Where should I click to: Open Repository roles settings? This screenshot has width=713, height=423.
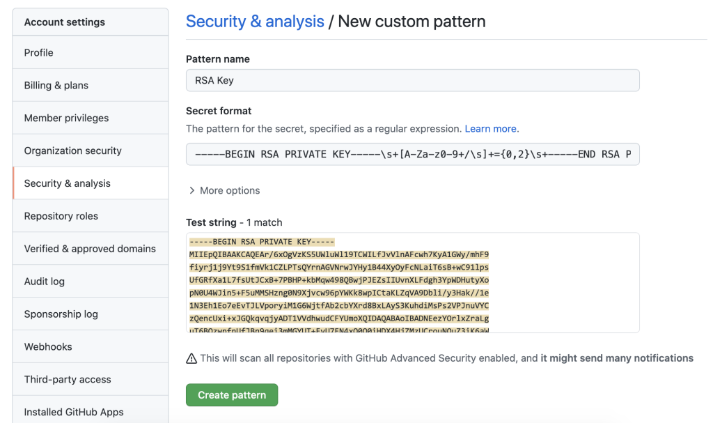[x=61, y=216]
